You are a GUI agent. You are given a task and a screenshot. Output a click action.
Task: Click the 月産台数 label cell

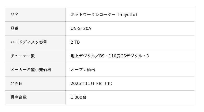(x=19, y=97)
